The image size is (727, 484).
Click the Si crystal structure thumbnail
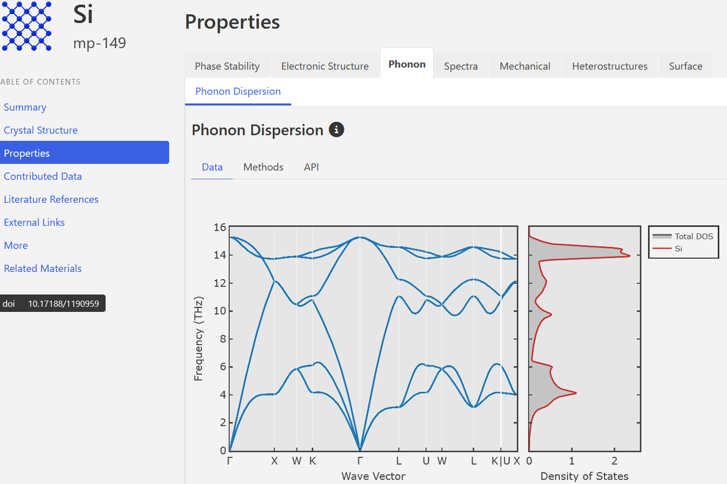point(27,26)
